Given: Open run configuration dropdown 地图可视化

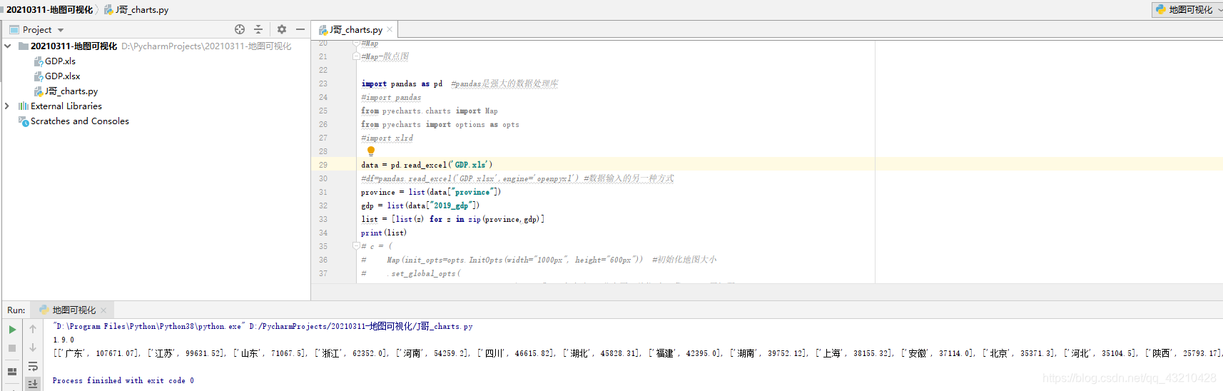Looking at the screenshot, I should click(x=1187, y=9).
